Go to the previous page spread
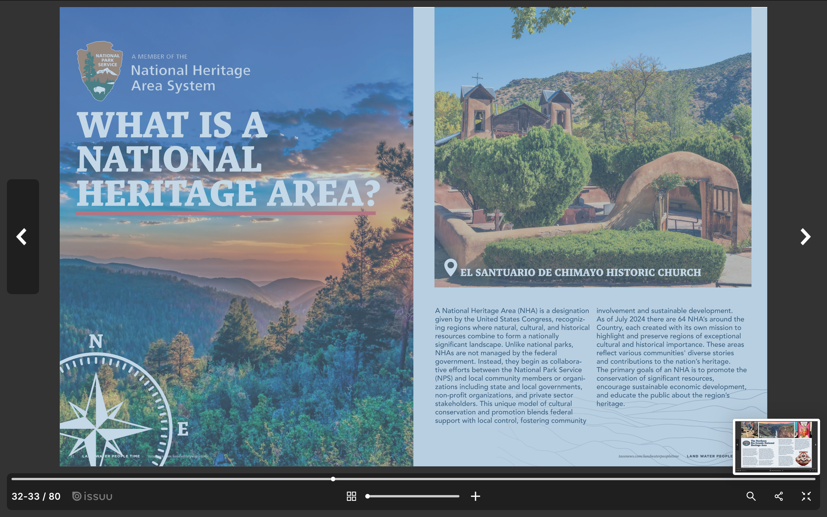The width and height of the screenshot is (827, 517). pyautogui.click(x=22, y=237)
